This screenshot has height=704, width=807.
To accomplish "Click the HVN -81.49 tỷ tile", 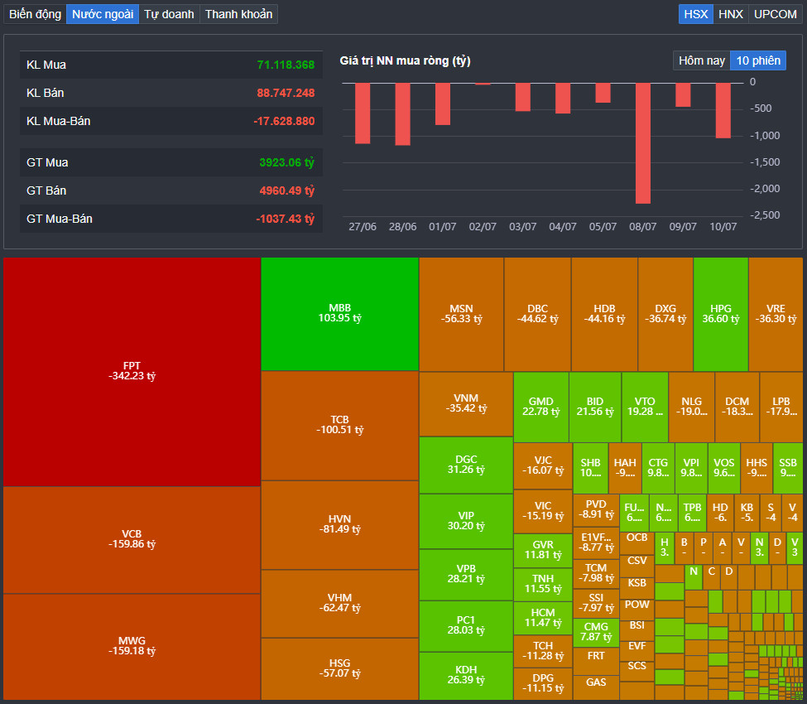I will [x=339, y=525].
